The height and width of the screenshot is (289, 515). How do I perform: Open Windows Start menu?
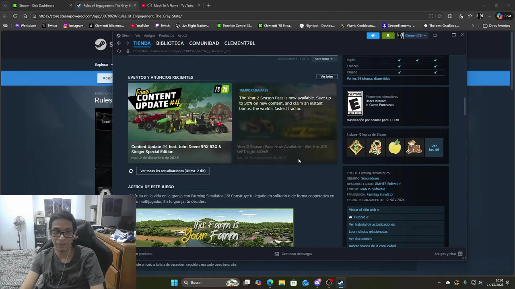click(x=174, y=283)
